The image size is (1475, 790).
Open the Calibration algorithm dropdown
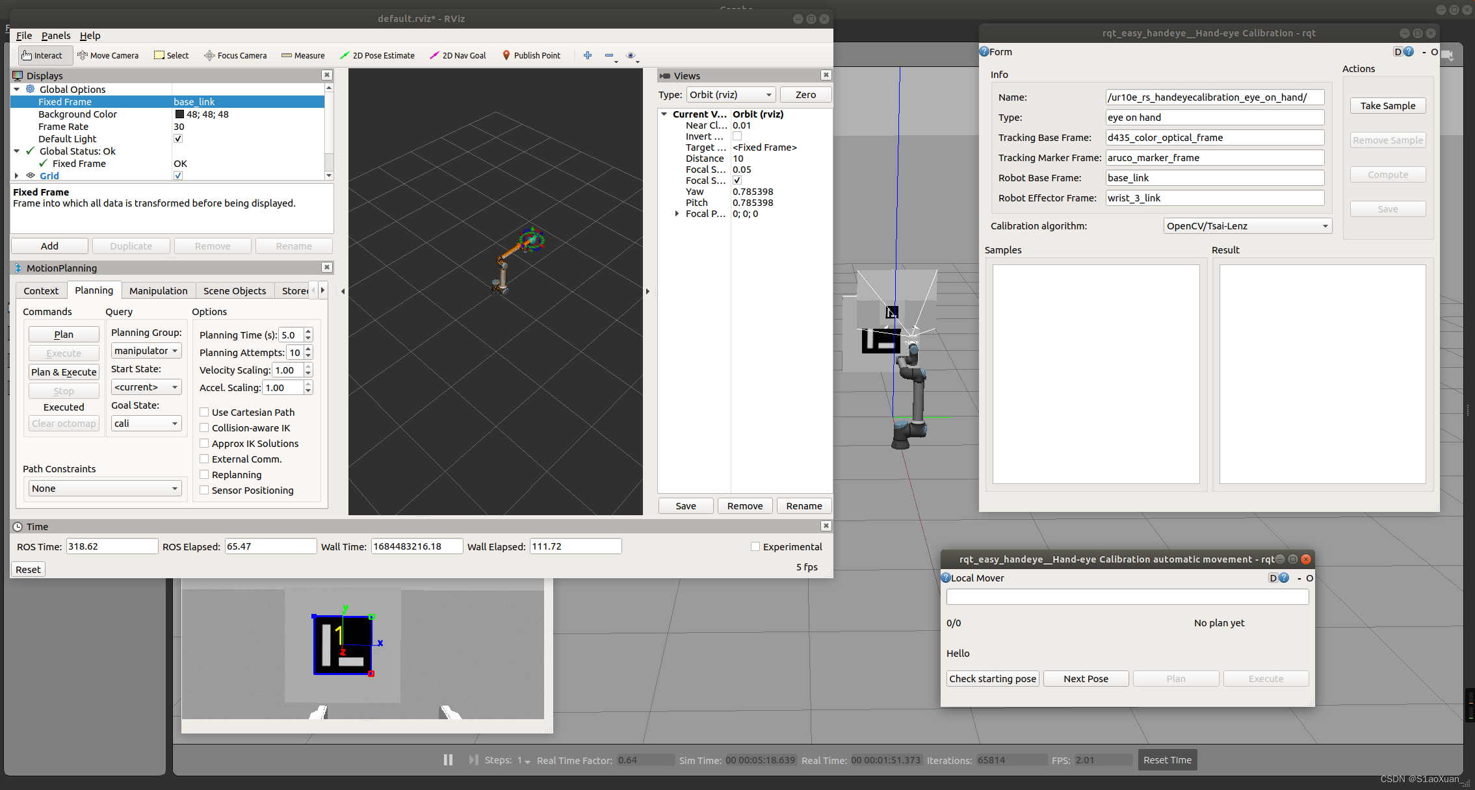pos(1247,226)
